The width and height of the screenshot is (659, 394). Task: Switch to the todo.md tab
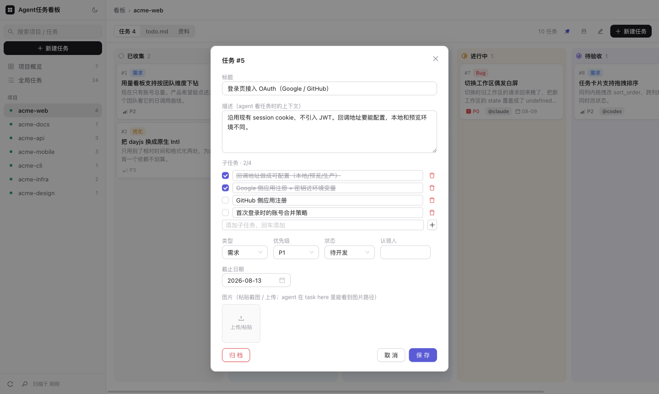(x=157, y=31)
